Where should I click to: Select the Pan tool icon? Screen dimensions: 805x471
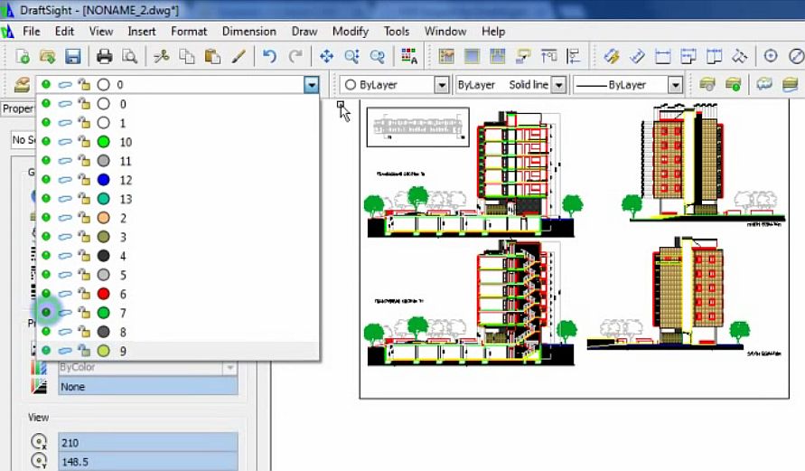tap(326, 56)
